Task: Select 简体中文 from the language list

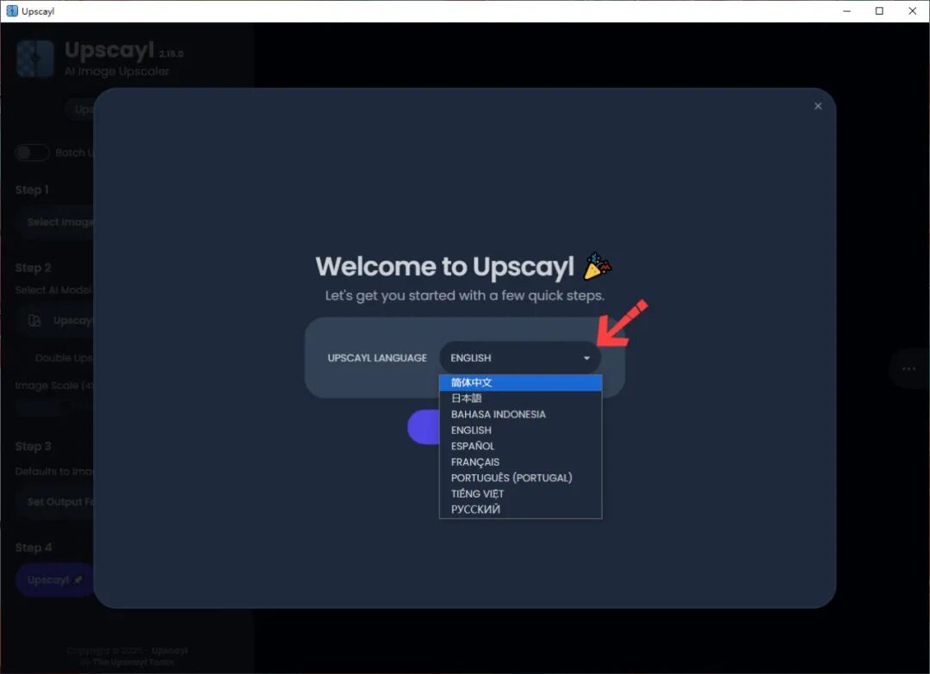Action: (x=520, y=383)
